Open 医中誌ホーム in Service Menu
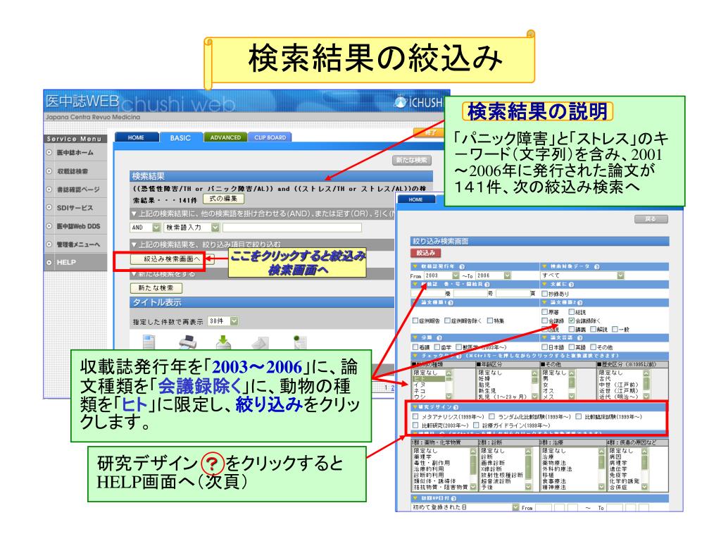The height and width of the screenshot is (541, 721). [x=75, y=152]
